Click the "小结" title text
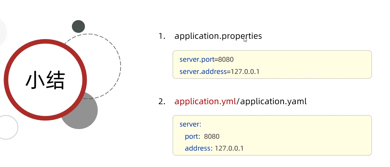This screenshot has width=390, height=167. pyautogui.click(x=45, y=80)
